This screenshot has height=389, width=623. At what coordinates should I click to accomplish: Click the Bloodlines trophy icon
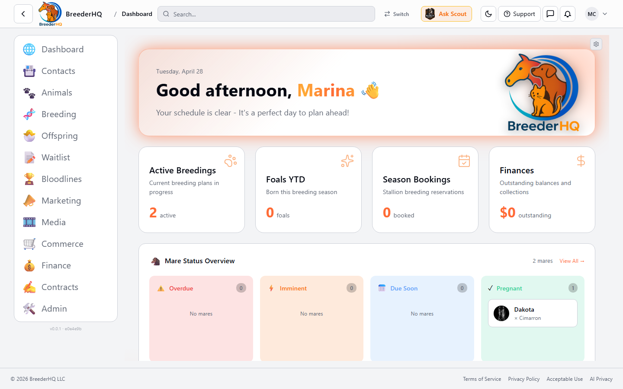tap(29, 179)
